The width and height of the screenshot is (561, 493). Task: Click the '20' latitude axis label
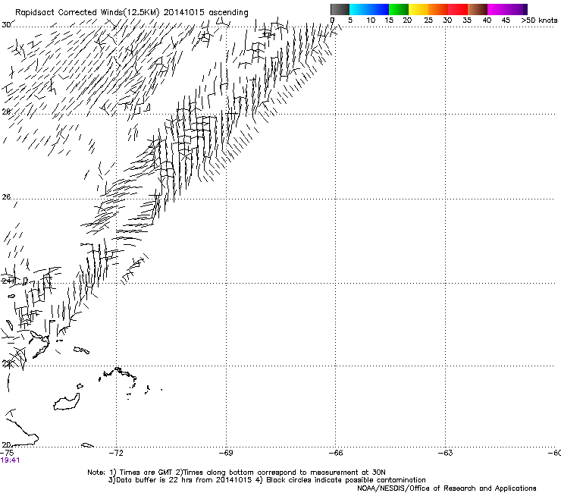6,444
